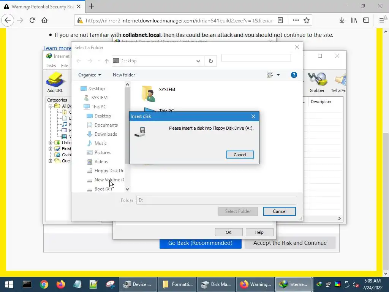The height and width of the screenshot is (292, 389).
Task: Switch to Disk Management taskbar window
Action: (x=216, y=284)
